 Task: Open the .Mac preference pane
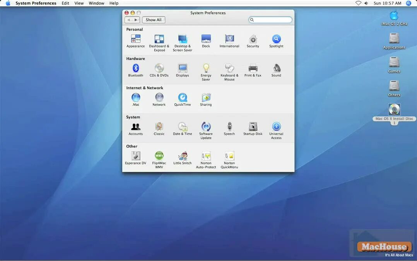pos(136,100)
